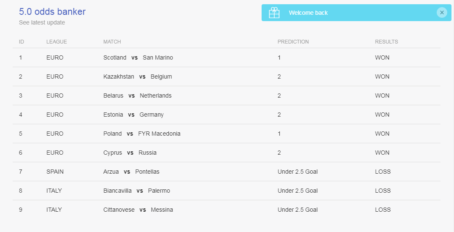Click the Welcome back notification text
Viewport: 454px width, 232px height.
(308, 13)
